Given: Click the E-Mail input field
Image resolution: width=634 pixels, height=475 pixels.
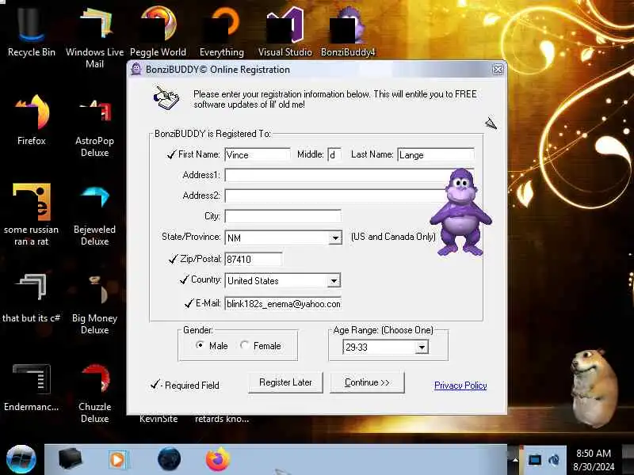Looking at the screenshot, I should coord(283,304).
